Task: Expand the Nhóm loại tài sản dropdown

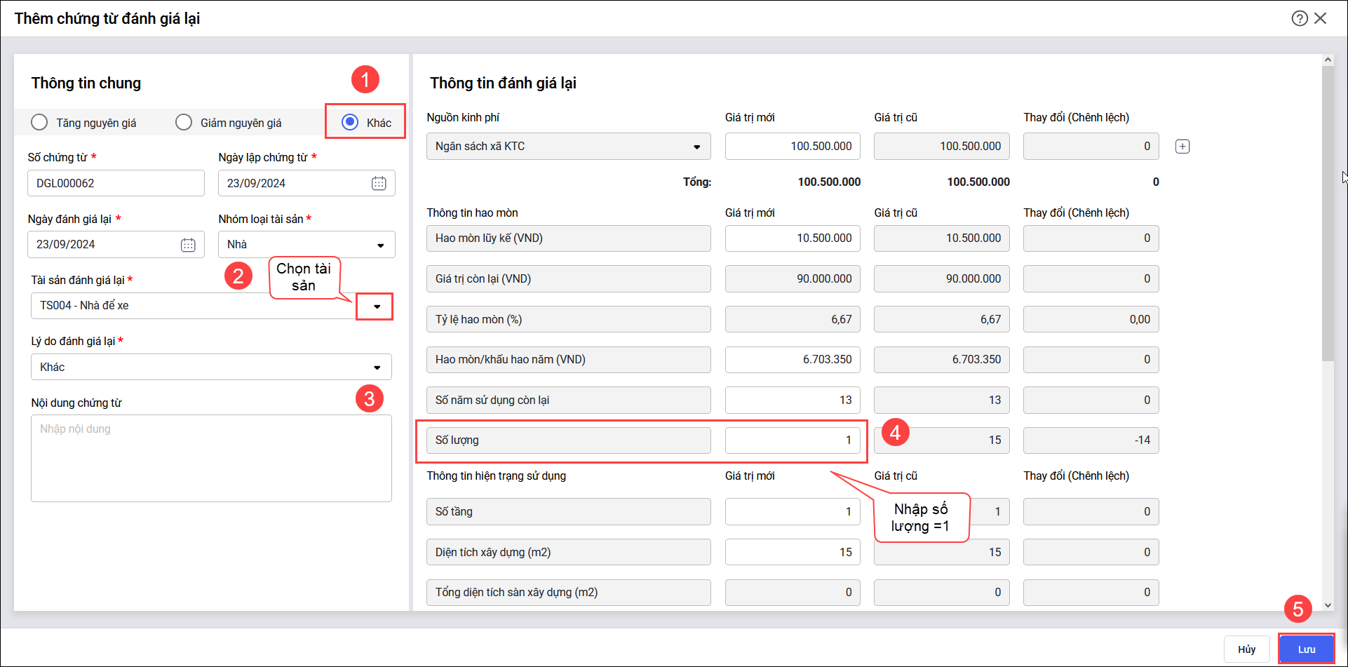Action: [x=380, y=245]
